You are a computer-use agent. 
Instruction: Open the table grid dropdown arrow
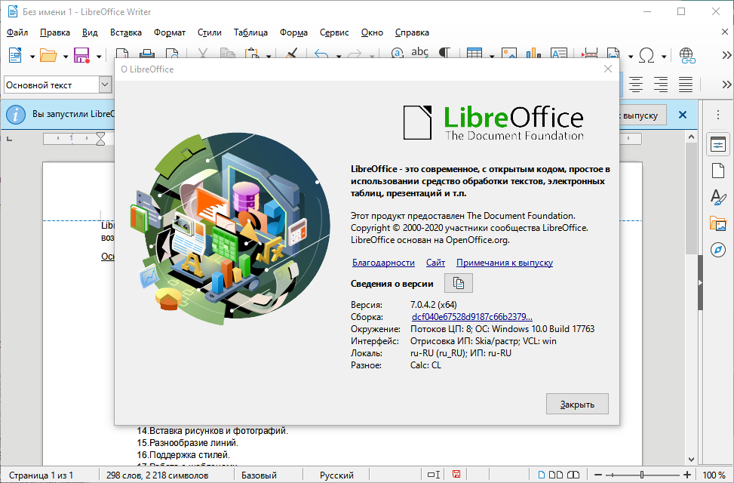click(x=492, y=56)
